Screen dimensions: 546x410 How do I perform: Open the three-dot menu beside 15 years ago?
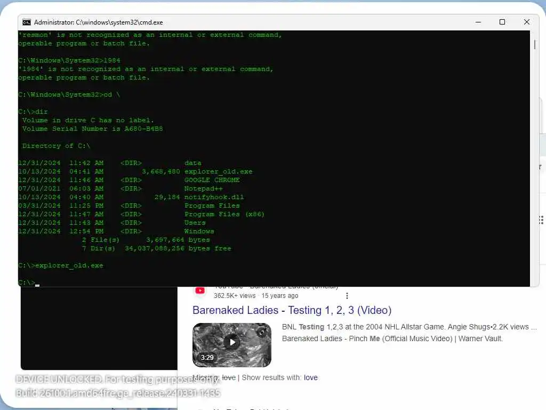click(x=347, y=296)
